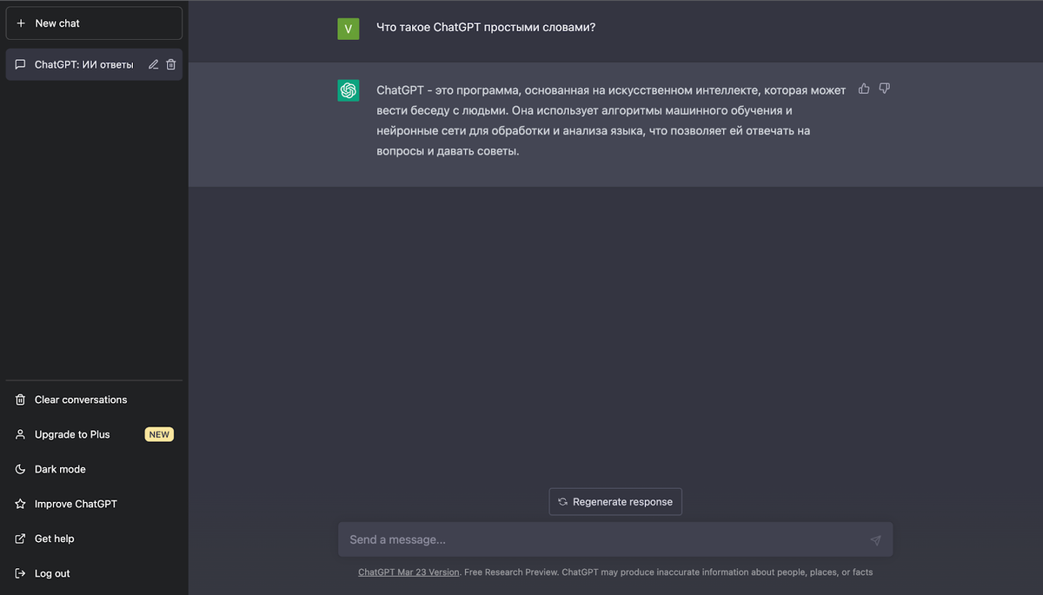Open Improve ChatGPT
Screen dimensions: 1043x595
[x=94, y=504]
